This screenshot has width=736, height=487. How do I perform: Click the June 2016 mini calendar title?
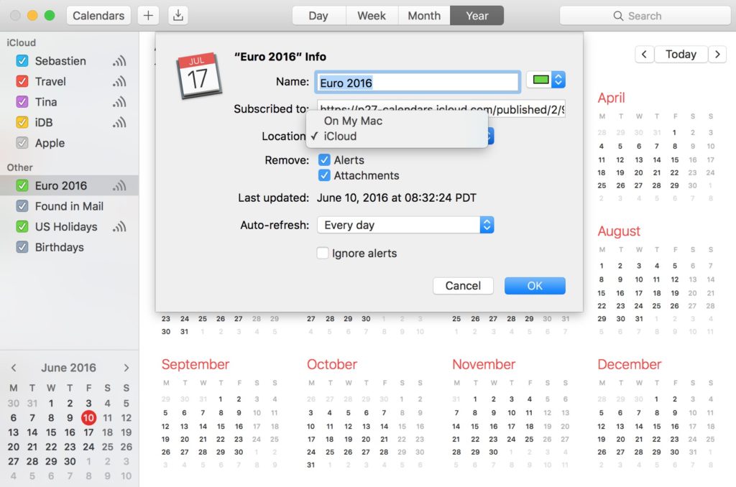[68, 368]
